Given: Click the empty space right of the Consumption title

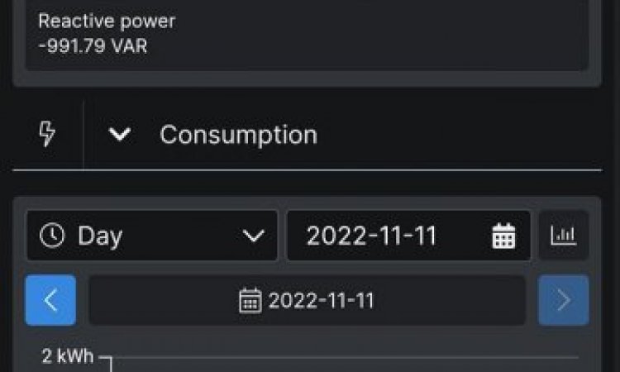Looking at the screenshot, I should 459,135.
